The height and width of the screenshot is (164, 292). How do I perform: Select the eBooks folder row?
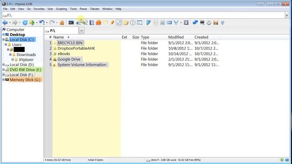[x=64, y=54]
